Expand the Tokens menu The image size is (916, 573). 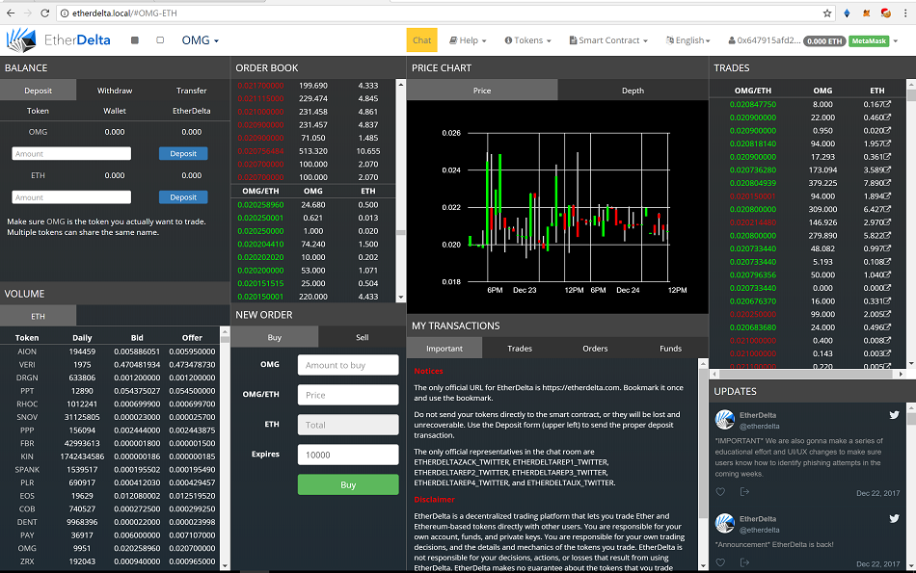click(527, 40)
